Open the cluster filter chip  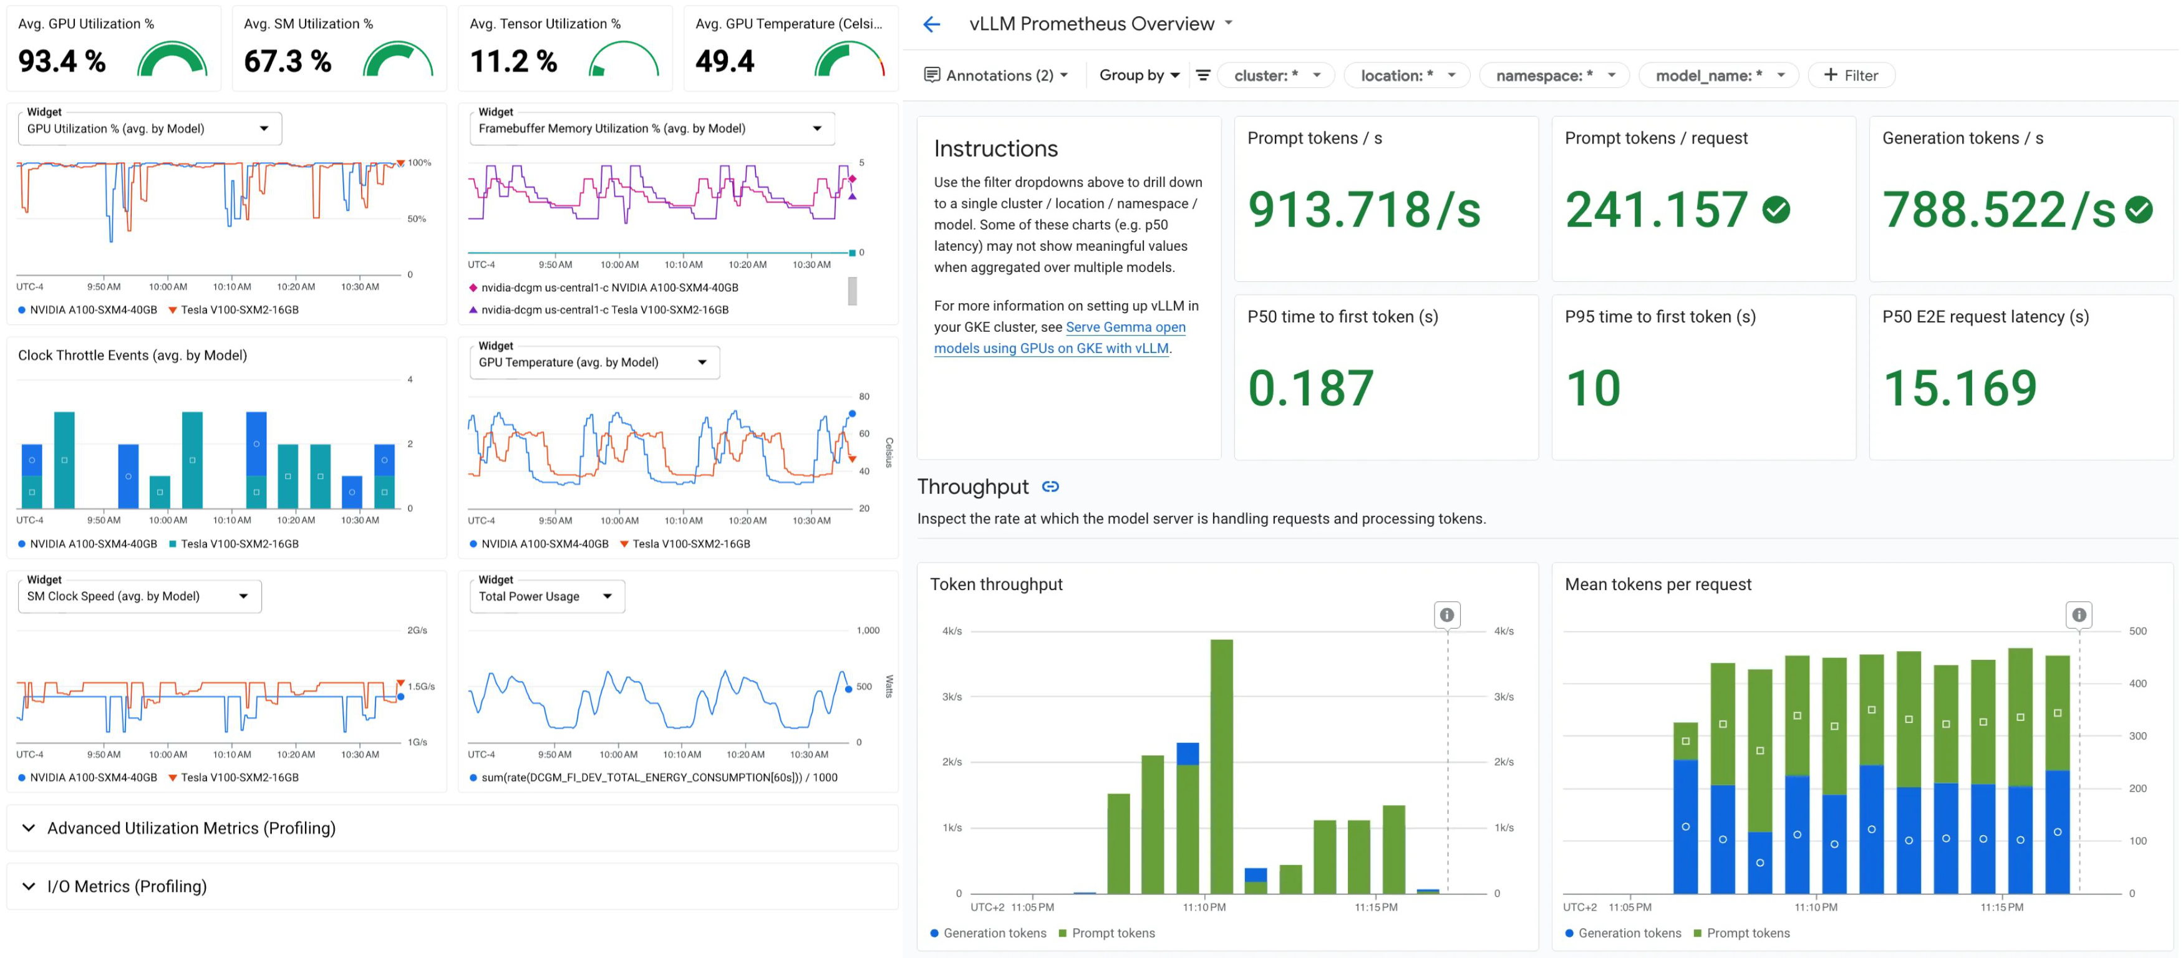[x=1275, y=75]
